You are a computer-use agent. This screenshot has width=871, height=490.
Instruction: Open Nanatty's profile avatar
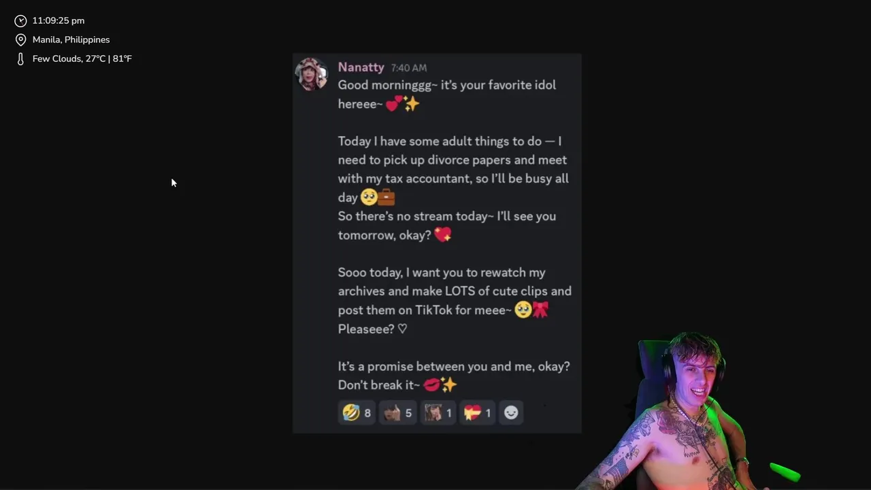coord(312,74)
